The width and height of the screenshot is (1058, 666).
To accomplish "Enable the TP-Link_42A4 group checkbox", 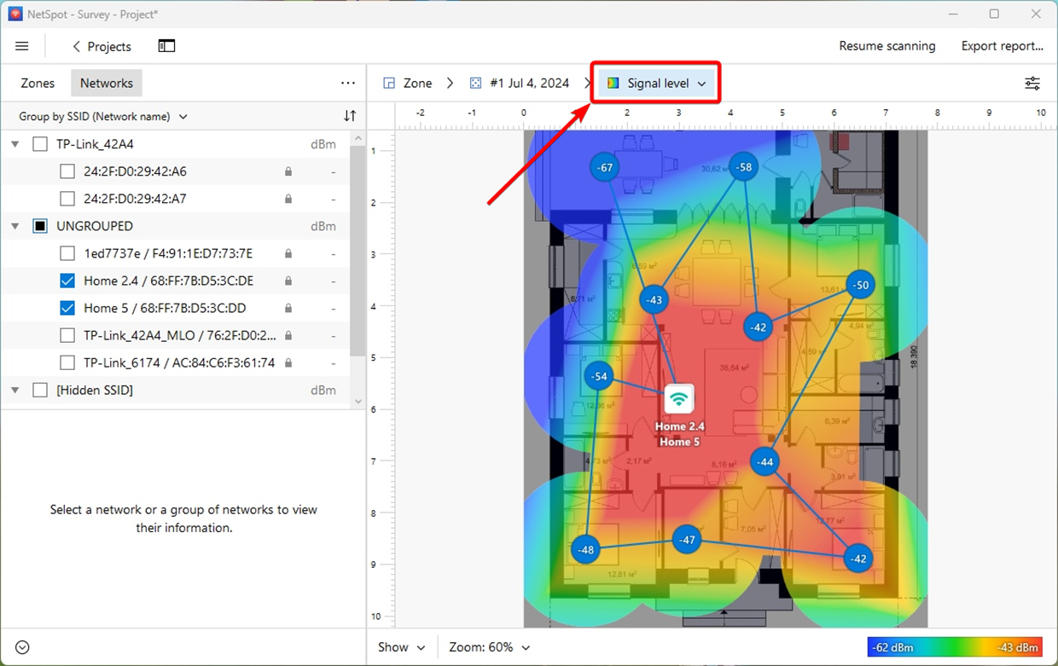I will pos(40,143).
